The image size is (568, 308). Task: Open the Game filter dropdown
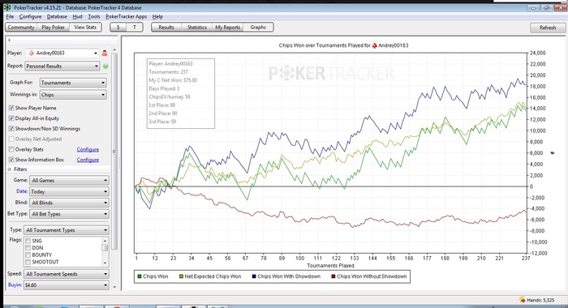pos(69,180)
